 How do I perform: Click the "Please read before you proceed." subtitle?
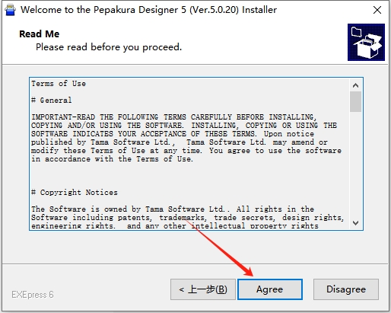109,47
